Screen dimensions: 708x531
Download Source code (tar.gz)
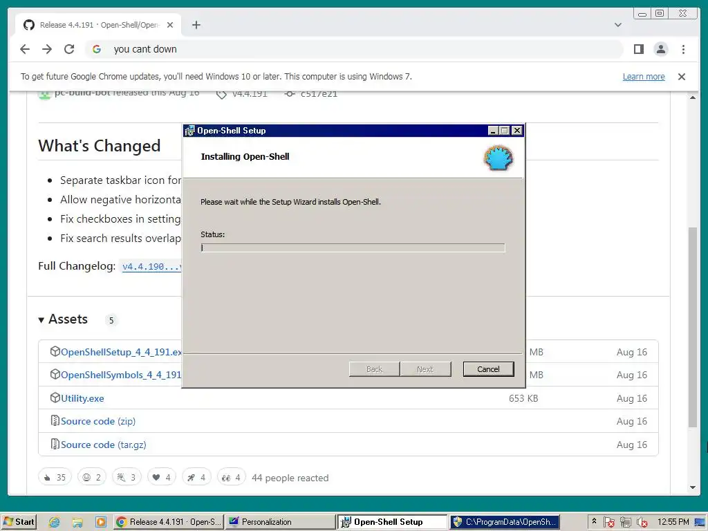tap(104, 445)
